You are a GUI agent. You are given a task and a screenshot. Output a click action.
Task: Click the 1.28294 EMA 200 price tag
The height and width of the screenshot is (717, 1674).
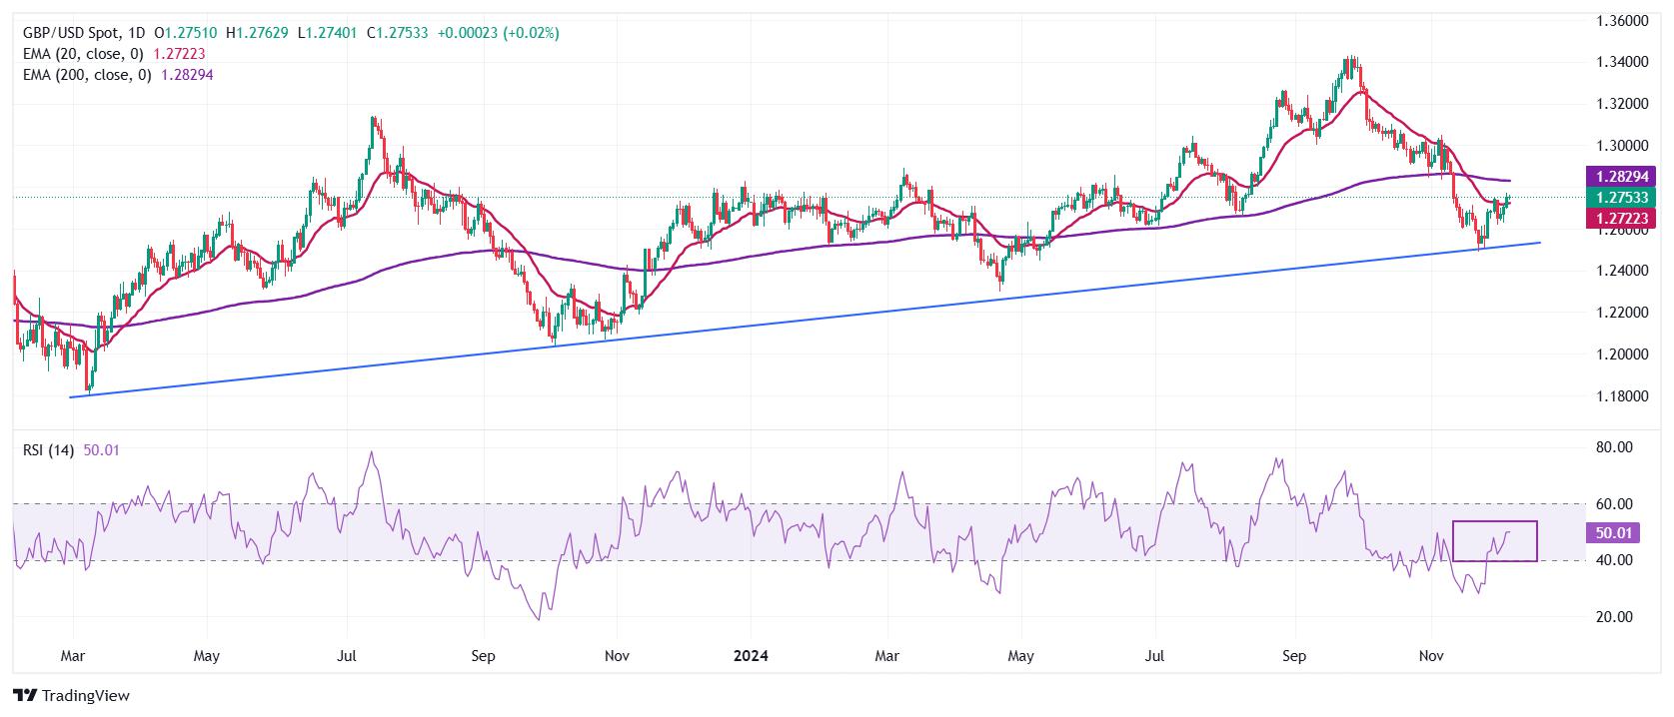tap(1620, 176)
